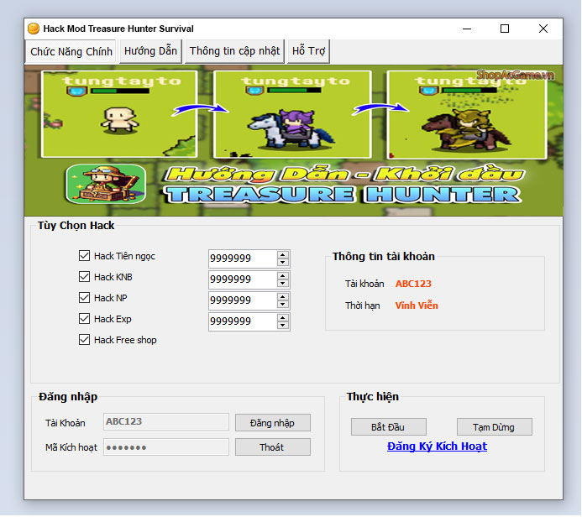The image size is (582, 517).
Task: Minimize the Hack Mod window
Action: tap(467, 29)
